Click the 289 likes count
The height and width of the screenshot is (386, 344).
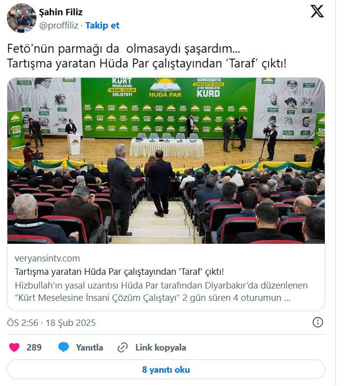click(x=34, y=348)
